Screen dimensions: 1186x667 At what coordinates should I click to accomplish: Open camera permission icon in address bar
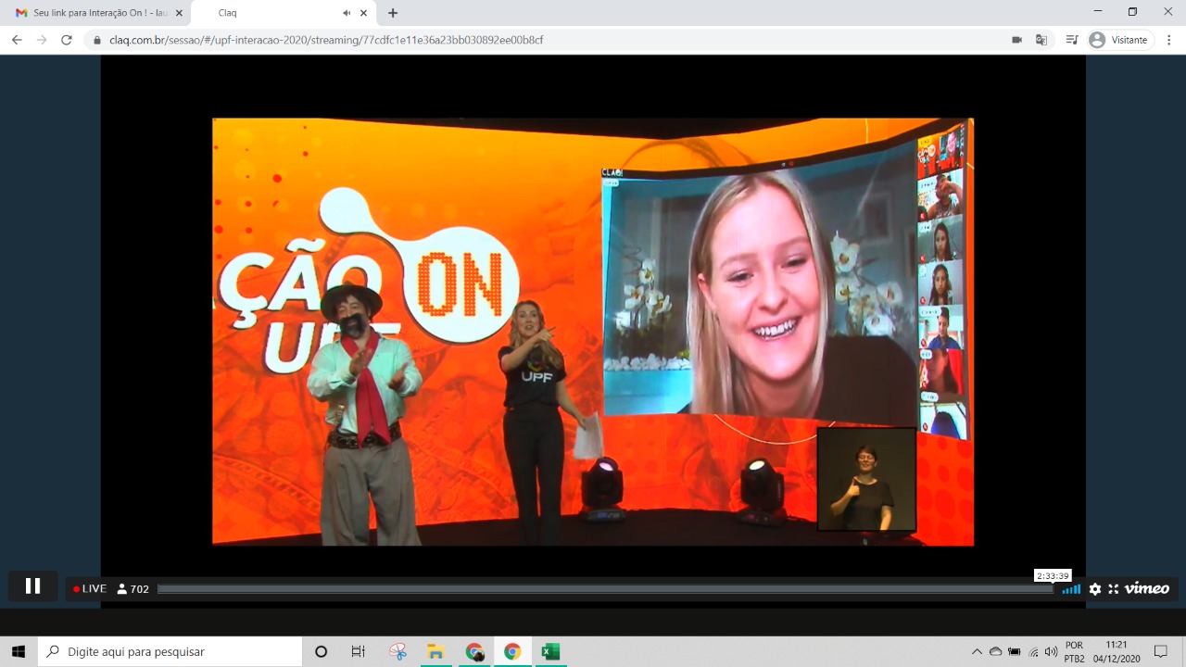click(x=1016, y=40)
